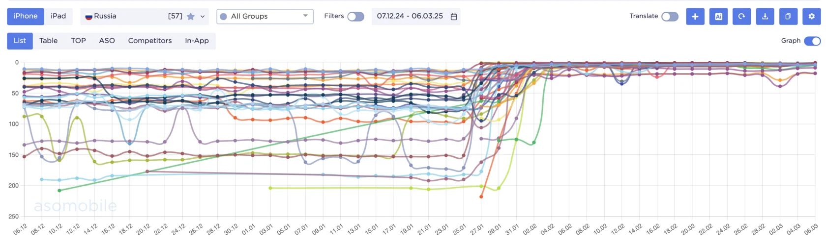This screenshot has height=245, width=826.
Task: Switch to the ASO tab
Action: 107,41
